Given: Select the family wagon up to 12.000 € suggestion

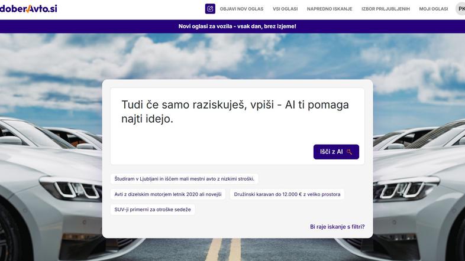Looking at the screenshot, I should point(286,194).
